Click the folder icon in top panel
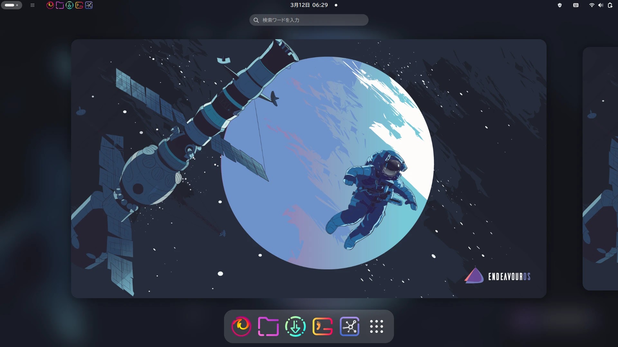 tap(60, 5)
